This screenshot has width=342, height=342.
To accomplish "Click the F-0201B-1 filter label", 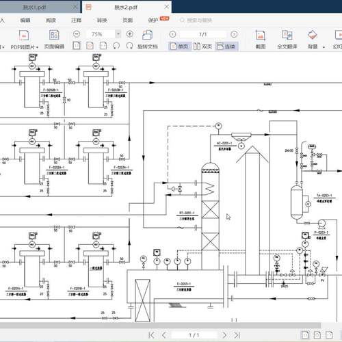I will pyautogui.click(x=78, y=289).
